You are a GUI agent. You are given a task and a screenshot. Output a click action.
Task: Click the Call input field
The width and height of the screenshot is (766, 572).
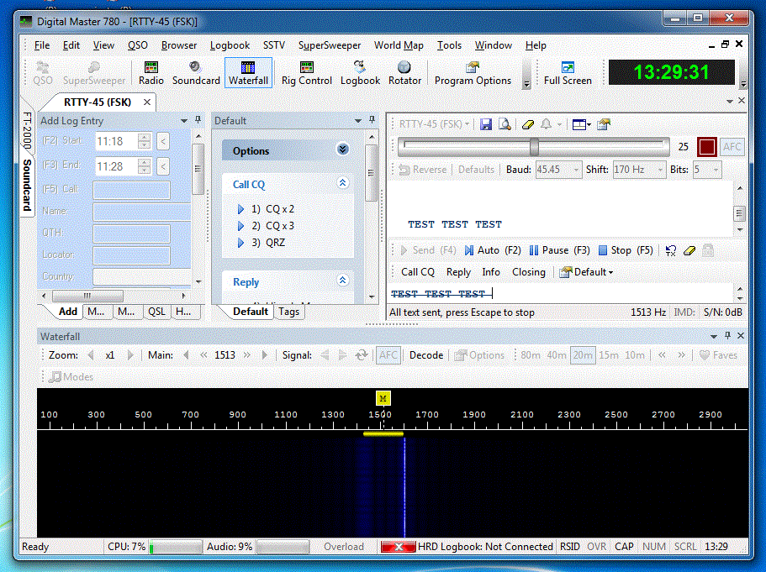(132, 190)
